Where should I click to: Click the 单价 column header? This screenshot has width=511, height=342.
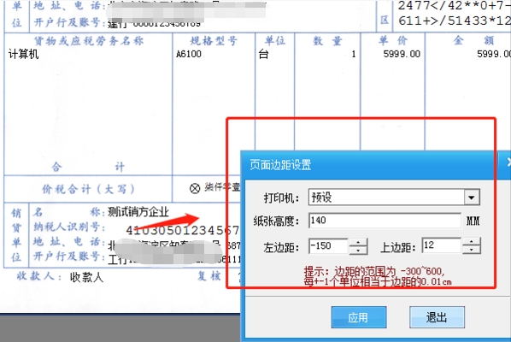pyautogui.click(x=393, y=41)
